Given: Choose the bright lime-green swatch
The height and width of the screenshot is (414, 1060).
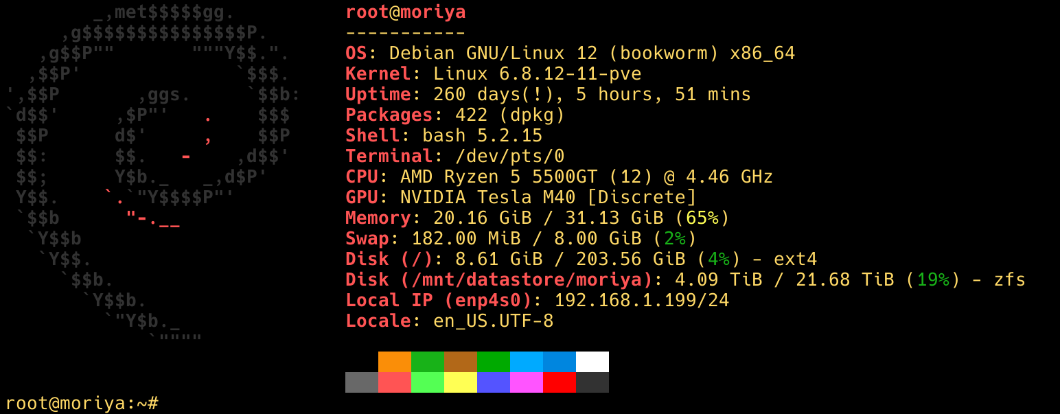Looking at the screenshot, I should [x=428, y=382].
